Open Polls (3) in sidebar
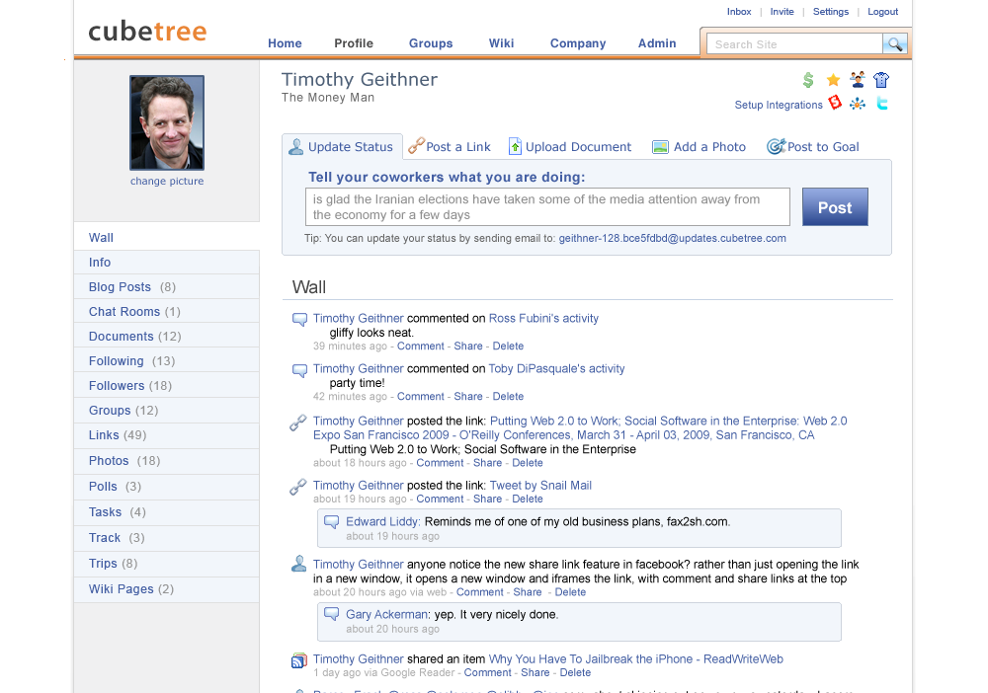The image size is (988, 693). 166,487
